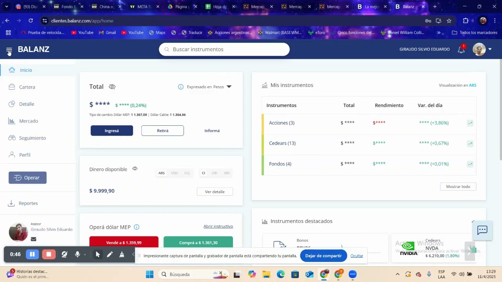Image resolution: width=502 pixels, height=282 pixels.
Task: Select USD currency for available money
Action: click(x=175, y=173)
